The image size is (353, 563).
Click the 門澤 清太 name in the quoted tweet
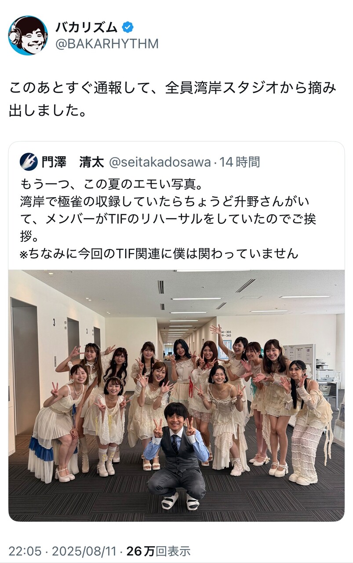72,162
